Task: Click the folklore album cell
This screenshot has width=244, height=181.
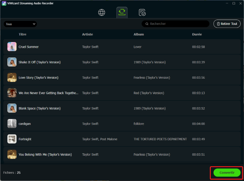Action: coord(139,124)
